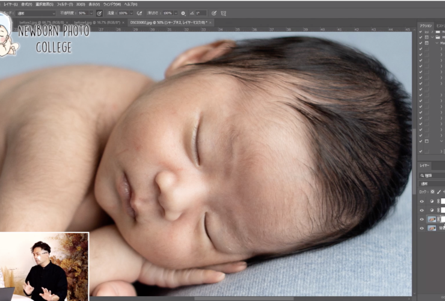Click flow value field 100%
The height and width of the screenshot is (301, 445).
pos(123,13)
